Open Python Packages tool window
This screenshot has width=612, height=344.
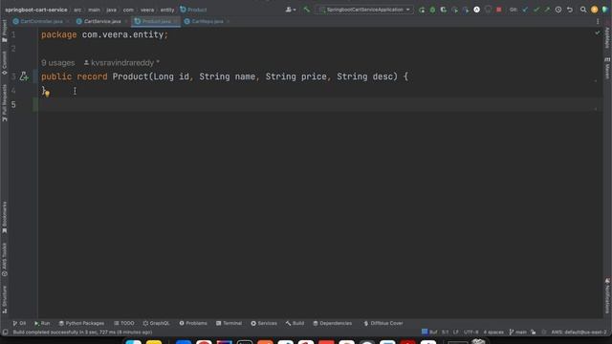click(x=81, y=323)
